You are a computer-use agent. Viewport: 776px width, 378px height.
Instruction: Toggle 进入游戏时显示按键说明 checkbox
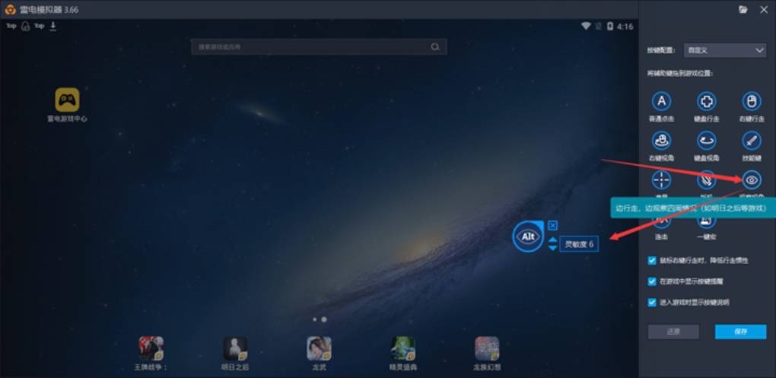(652, 302)
